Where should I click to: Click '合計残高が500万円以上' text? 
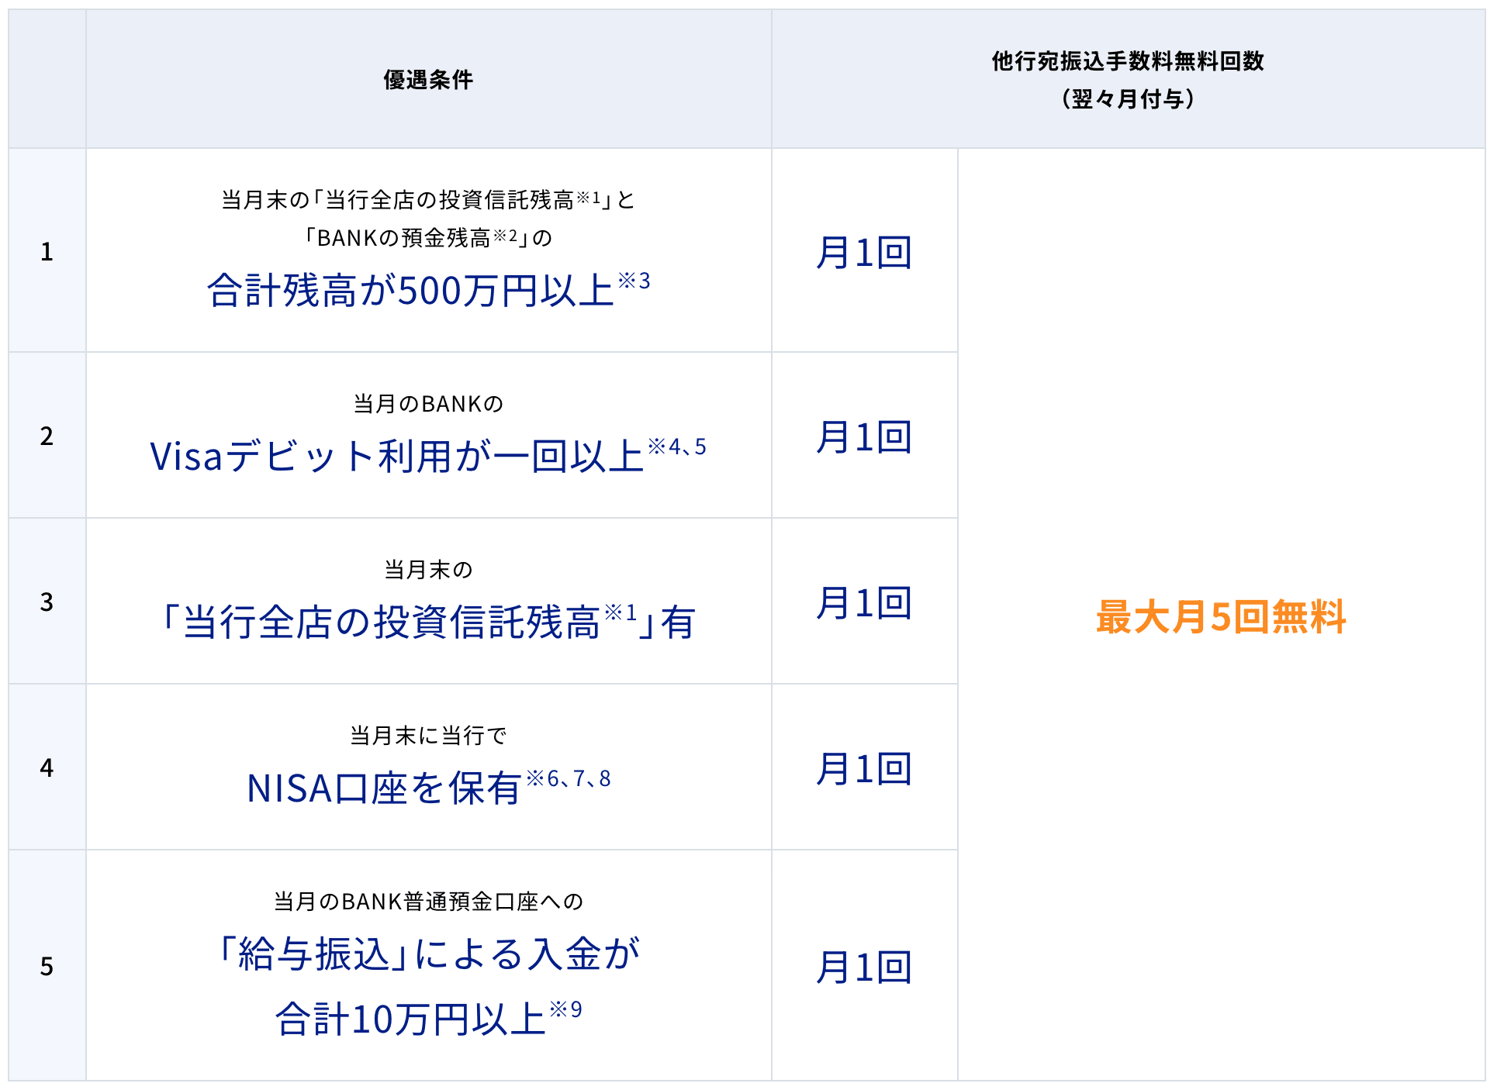tap(410, 291)
